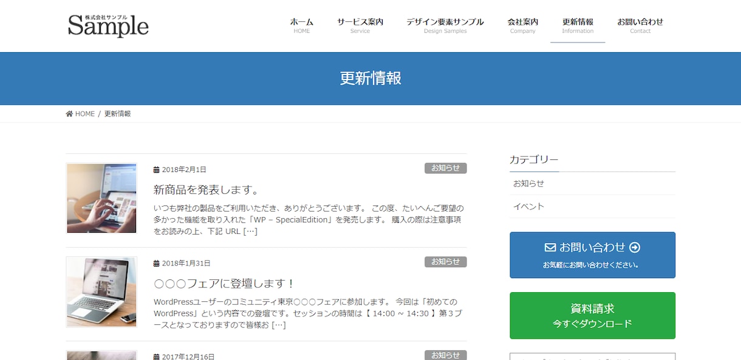Open article ○○○フェアに登壇します！
The image size is (741, 360).
pos(225,284)
